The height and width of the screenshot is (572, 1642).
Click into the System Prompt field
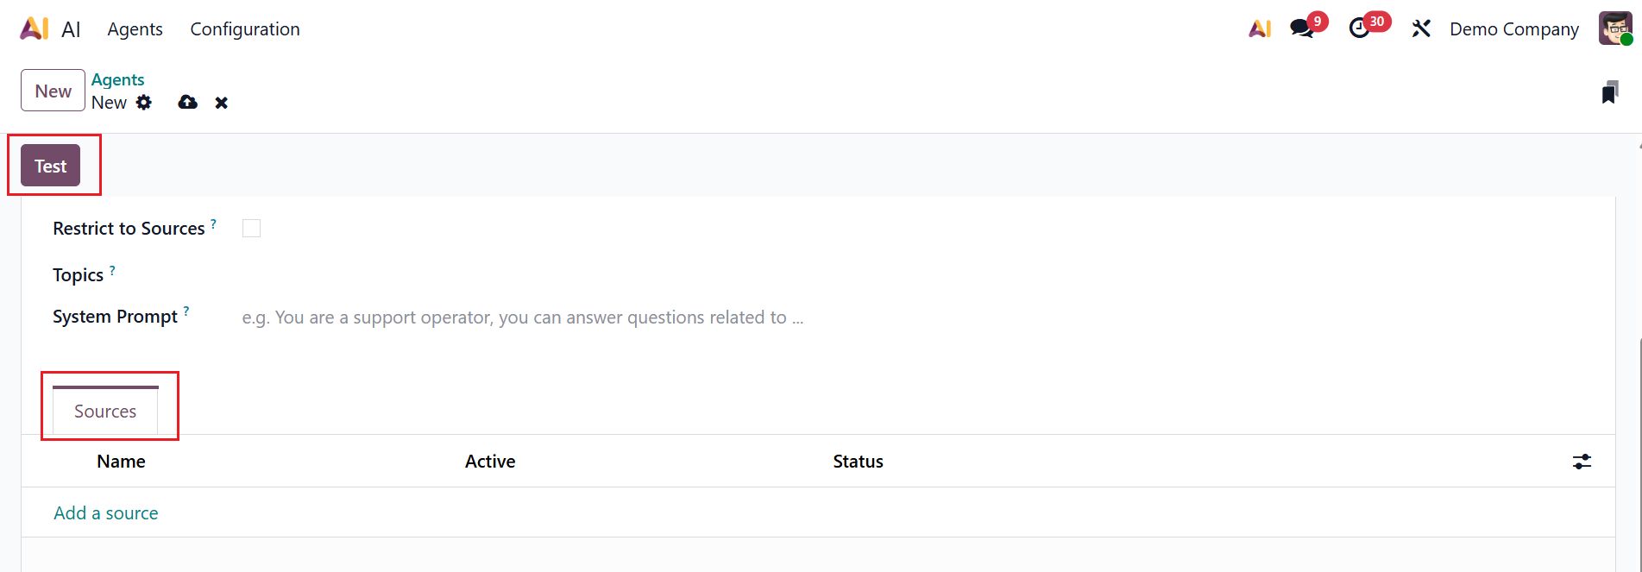[x=523, y=317]
